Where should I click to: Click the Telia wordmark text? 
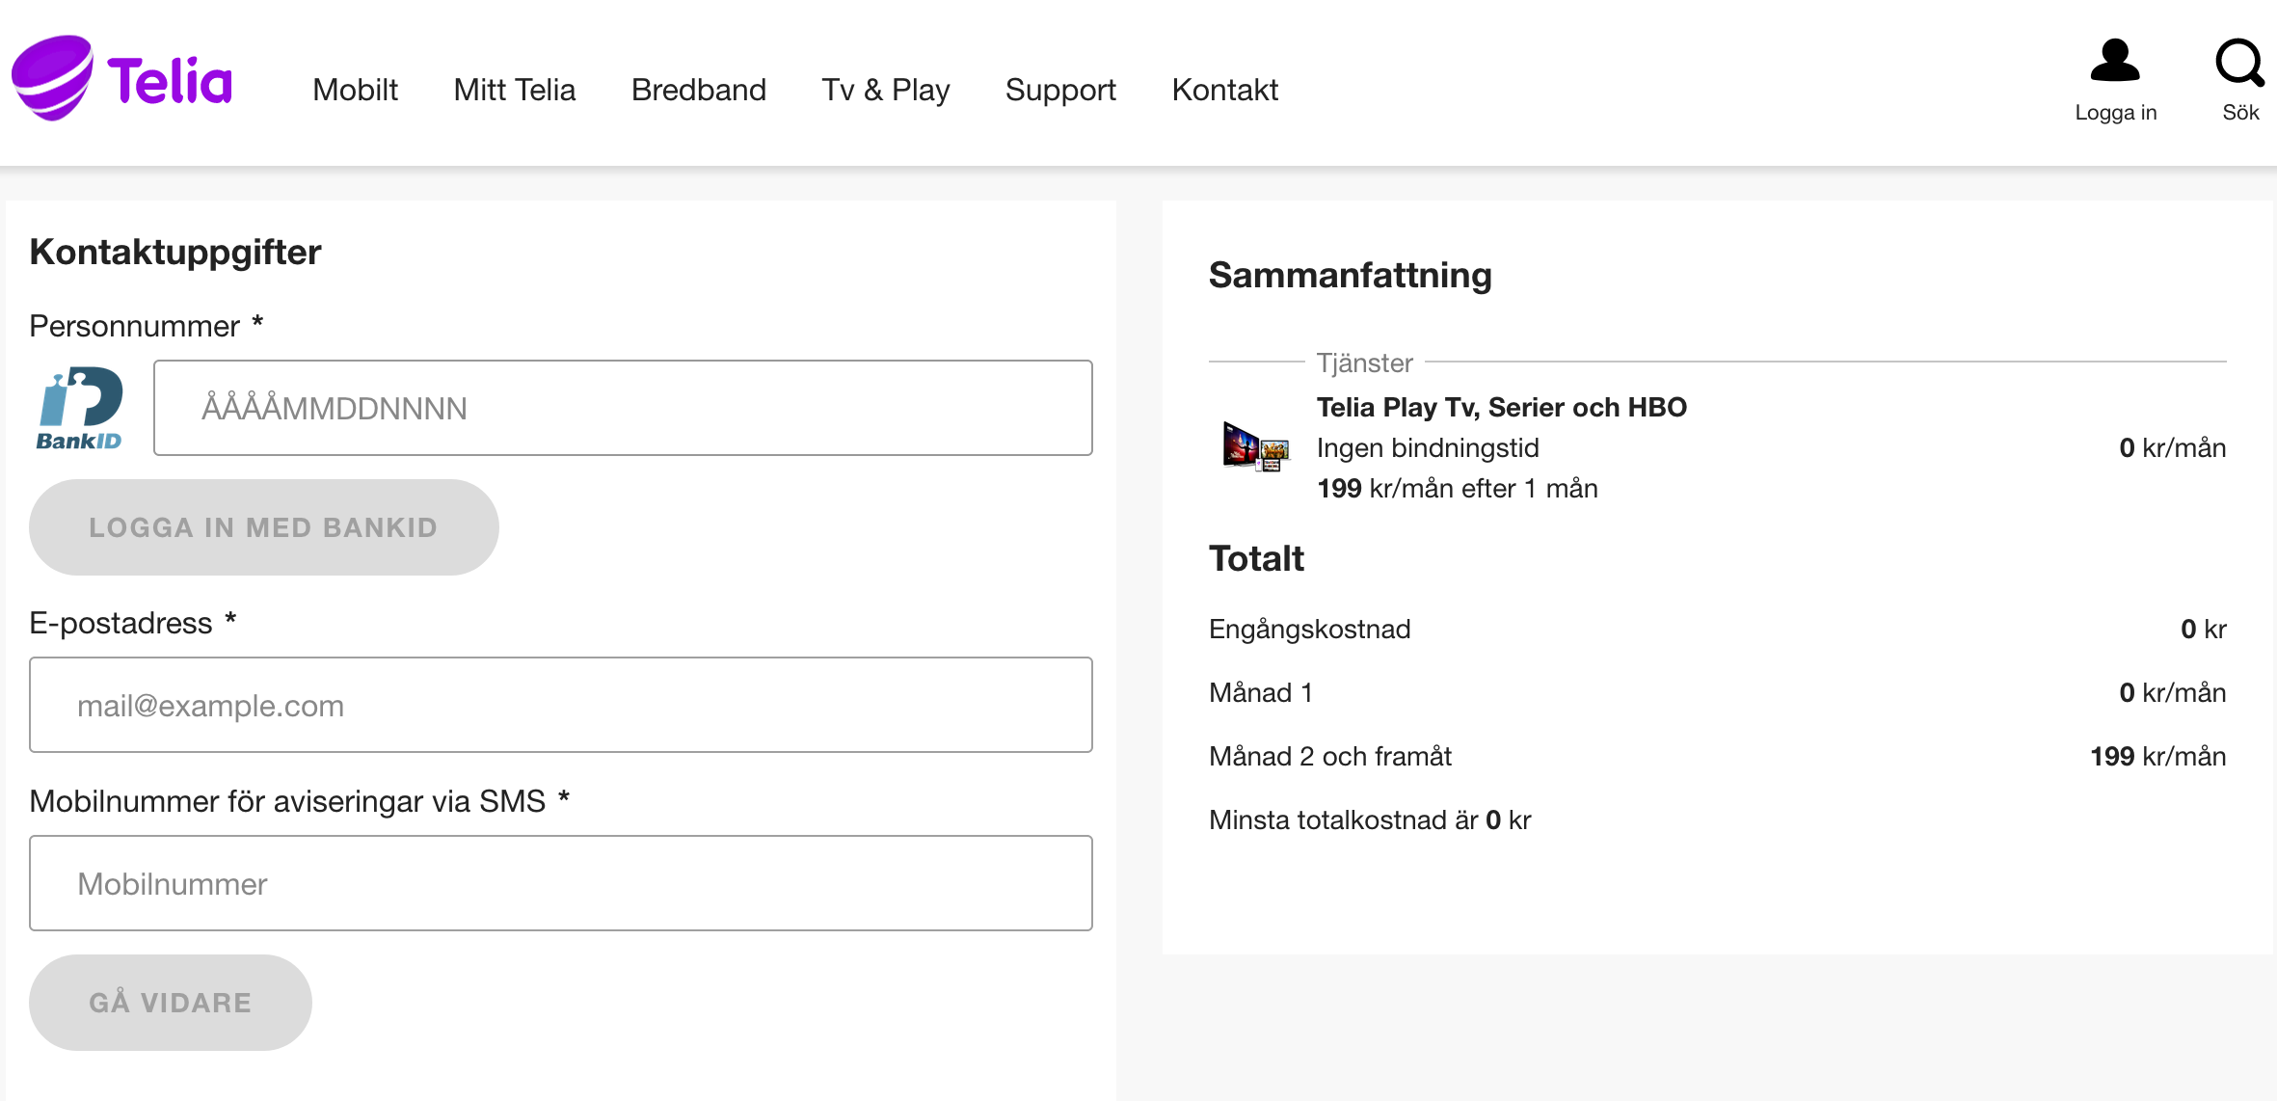(170, 81)
